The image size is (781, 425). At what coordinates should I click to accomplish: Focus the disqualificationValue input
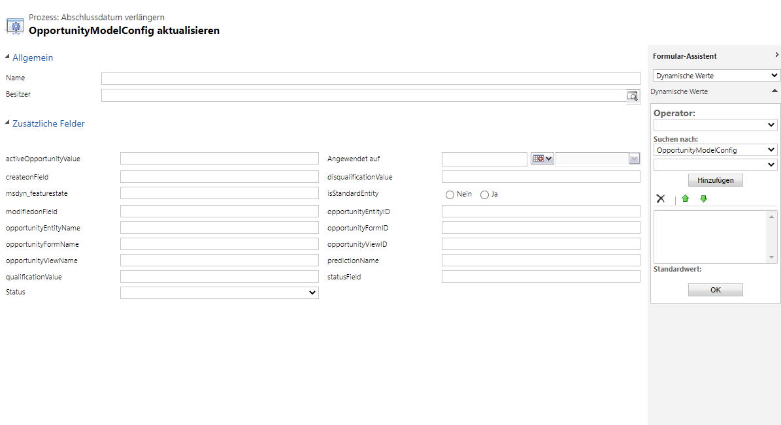(541, 177)
